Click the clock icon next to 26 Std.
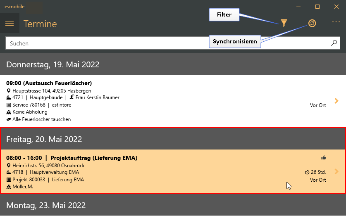This screenshot has height=216, width=346. pyautogui.click(x=307, y=172)
